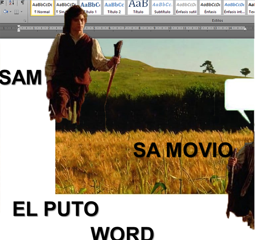255x240 pixels.
Task: Choose the large Título style
Action: [x=138, y=8]
